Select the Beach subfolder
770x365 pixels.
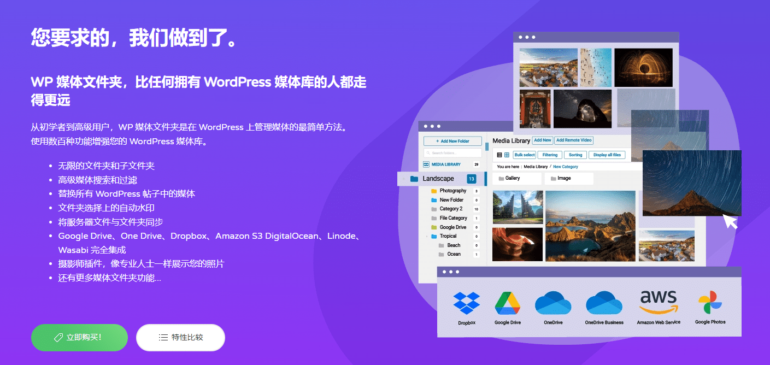454,245
